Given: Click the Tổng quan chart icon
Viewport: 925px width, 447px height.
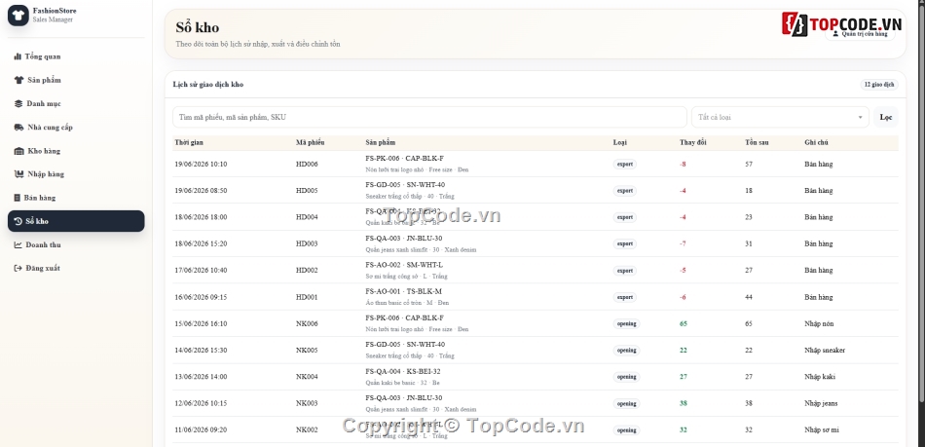Looking at the screenshot, I should coord(18,56).
